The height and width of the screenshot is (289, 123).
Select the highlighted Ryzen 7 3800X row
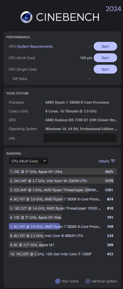[x=63, y=227]
